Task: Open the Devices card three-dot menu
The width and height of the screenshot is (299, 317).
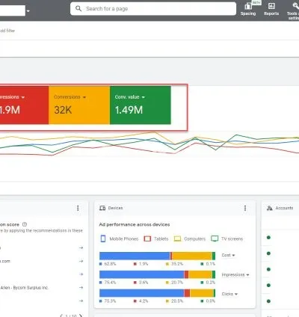Action: pyautogui.click(x=245, y=208)
